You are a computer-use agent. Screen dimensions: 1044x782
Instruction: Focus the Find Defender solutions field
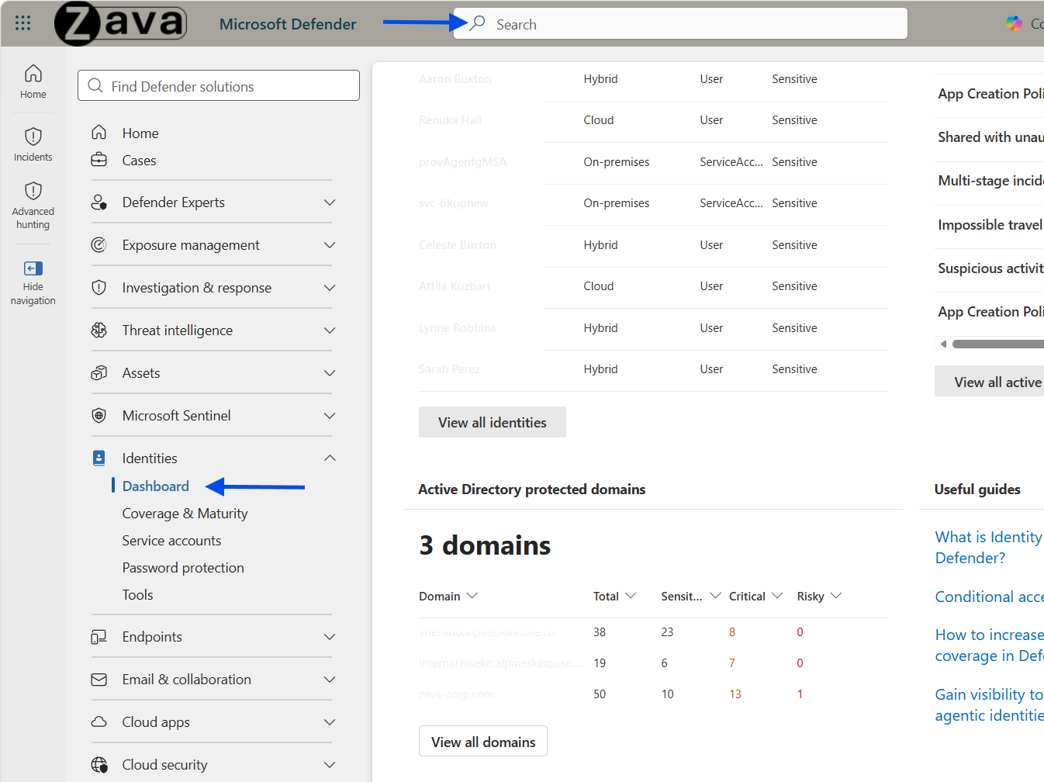click(x=219, y=85)
